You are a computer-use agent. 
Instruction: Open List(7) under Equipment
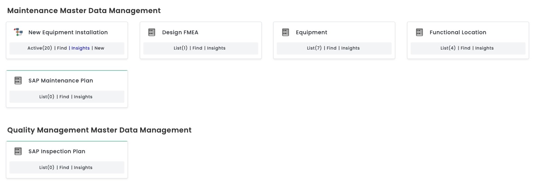point(314,48)
